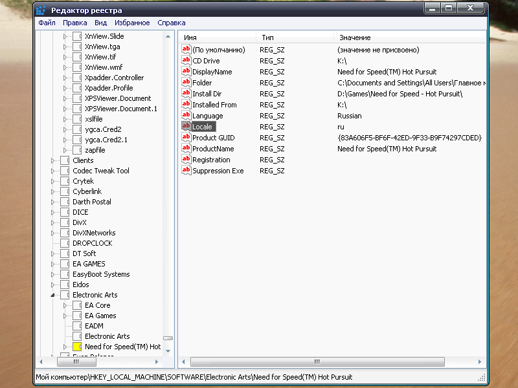518x388 pixels.
Task: Select the EADM tree key
Action: click(94, 326)
